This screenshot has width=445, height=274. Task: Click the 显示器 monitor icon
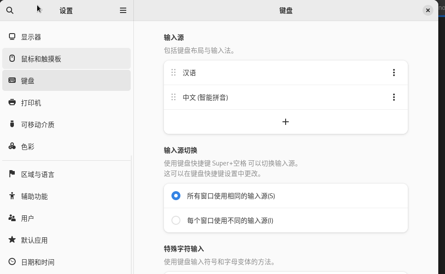click(x=12, y=37)
